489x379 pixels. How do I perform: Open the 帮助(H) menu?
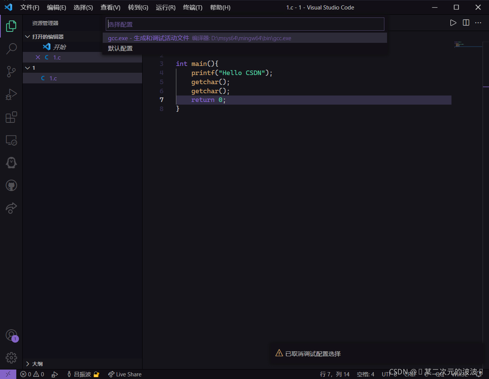[x=220, y=8]
